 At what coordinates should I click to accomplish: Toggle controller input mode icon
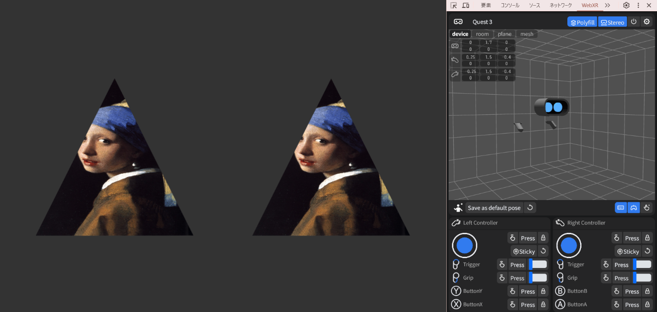(634, 208)
